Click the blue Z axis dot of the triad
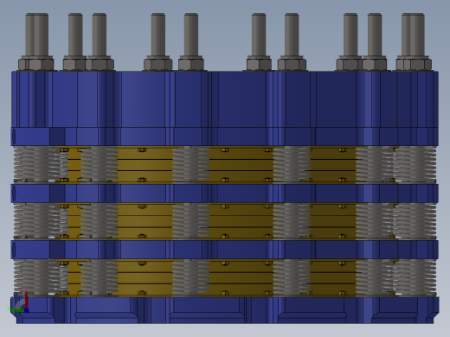The image size is (450, 337). pos(27,310)
